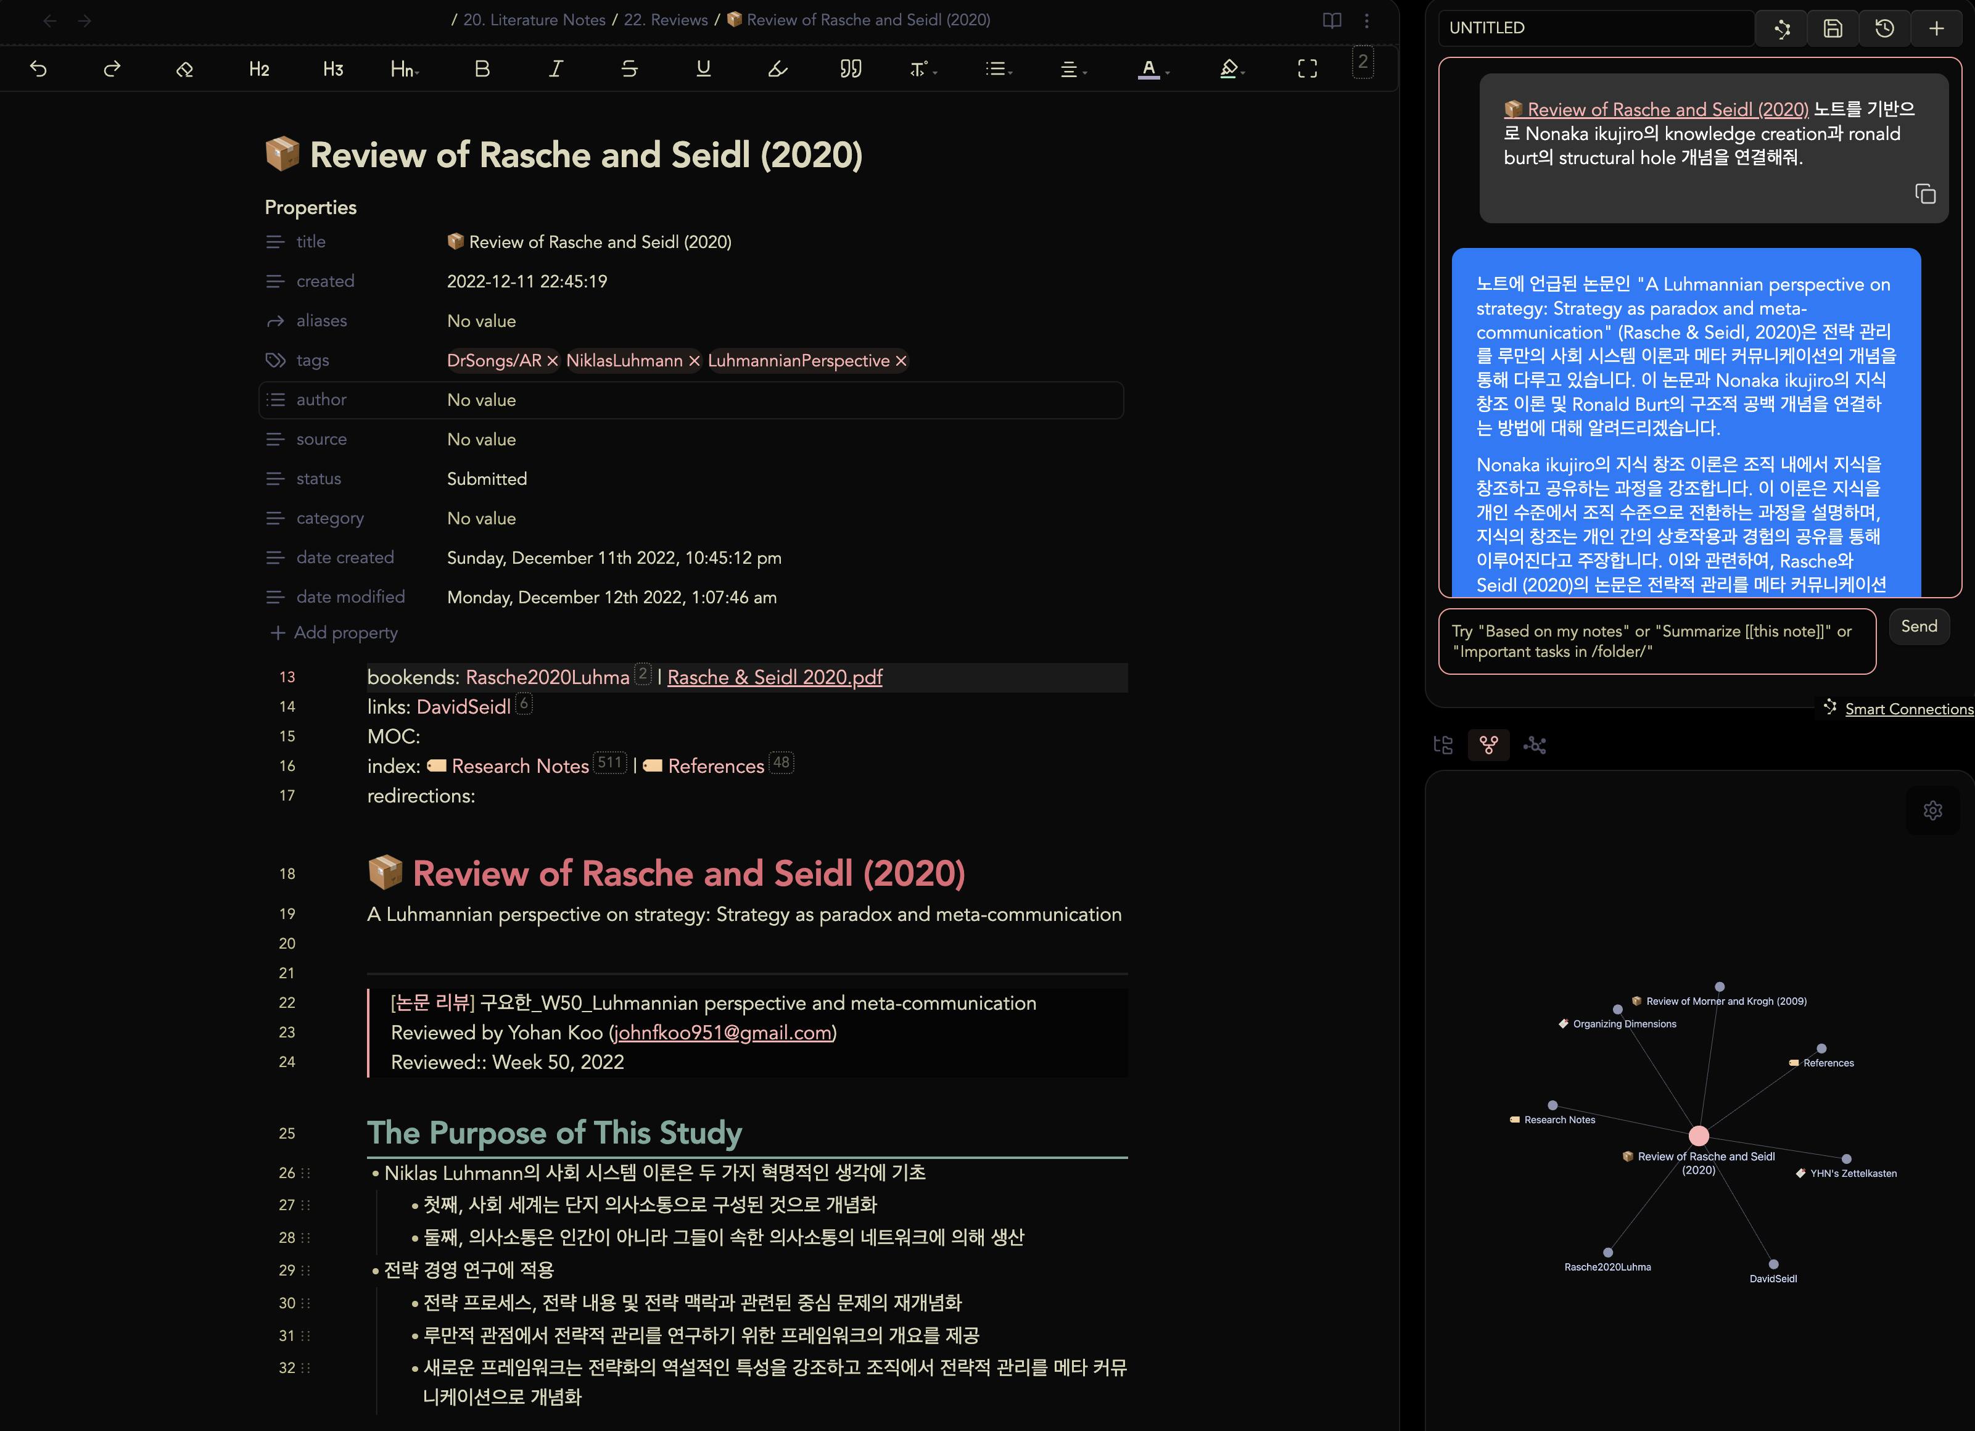Screen dimensions: 1975x1431
Task: Click the status property value Submitted
Action: point(487,479)
